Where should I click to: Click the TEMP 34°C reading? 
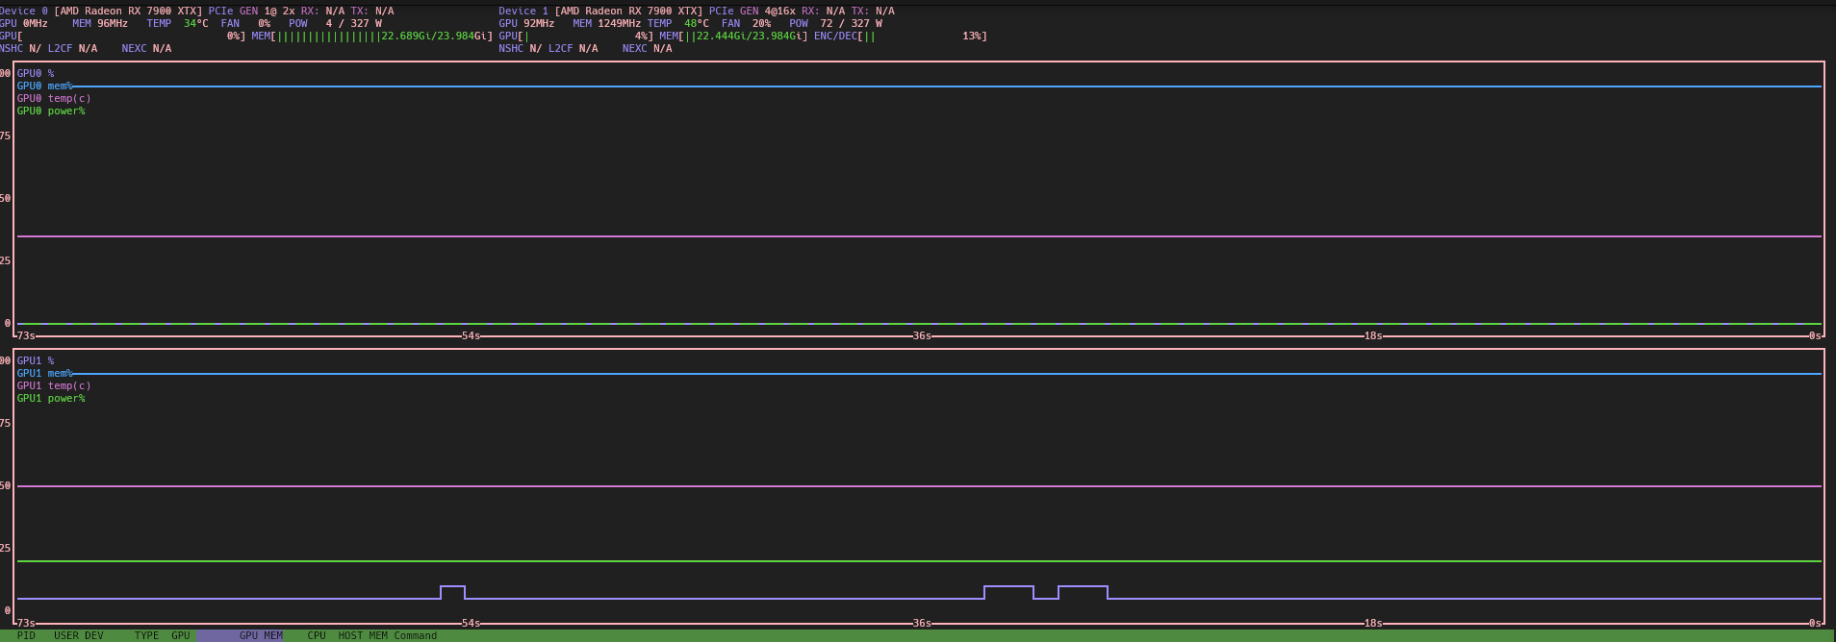click(177, 23)
